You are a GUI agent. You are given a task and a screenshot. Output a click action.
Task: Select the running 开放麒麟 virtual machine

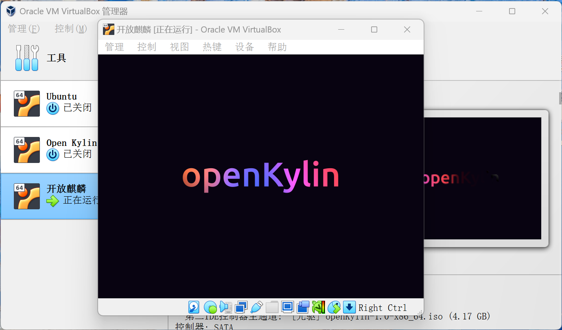point(49,196)
